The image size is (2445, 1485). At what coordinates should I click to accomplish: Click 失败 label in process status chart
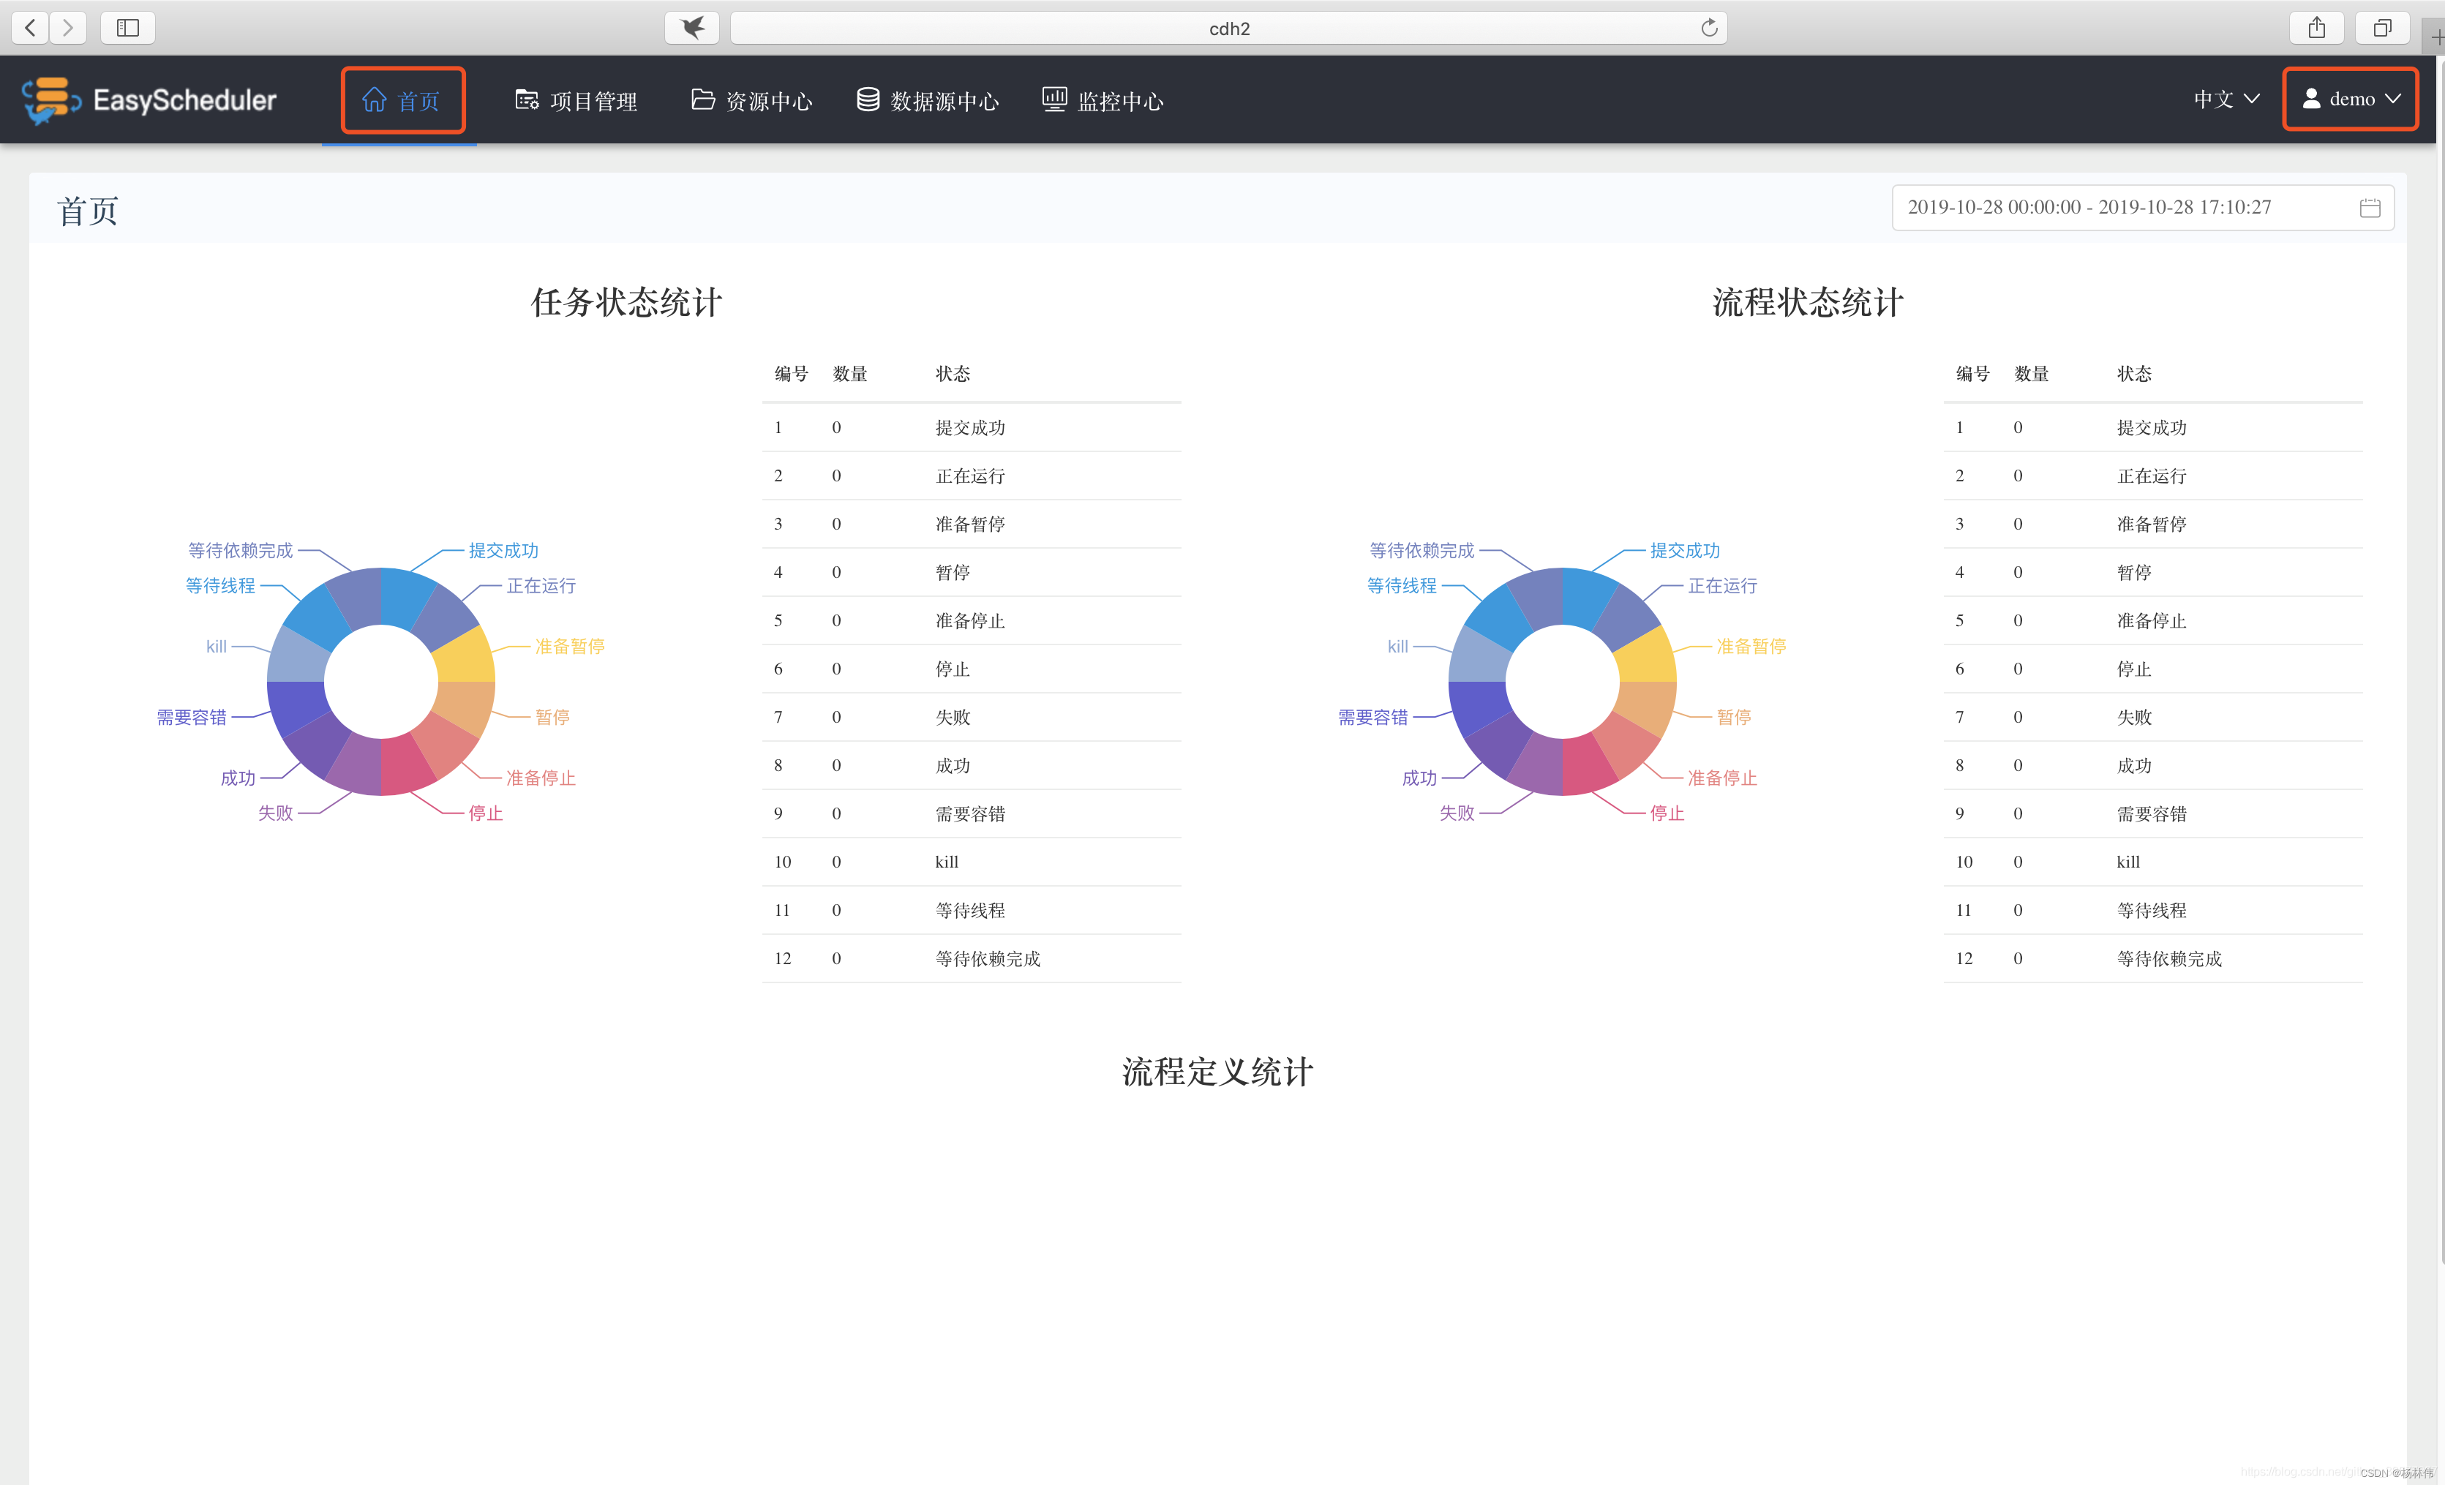click(1457, 813)
